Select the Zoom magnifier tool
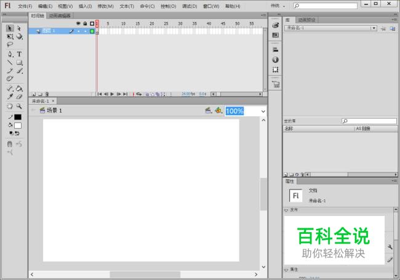Screen dimensions: 400x280 pos(19,106)
